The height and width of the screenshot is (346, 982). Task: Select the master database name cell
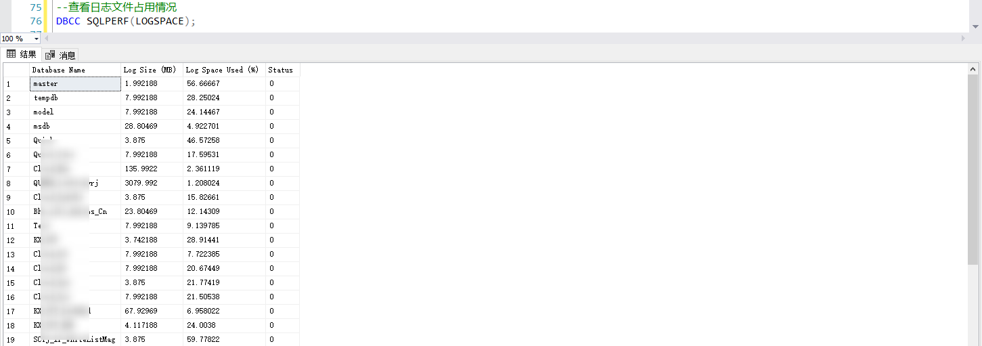coord(75,84)
